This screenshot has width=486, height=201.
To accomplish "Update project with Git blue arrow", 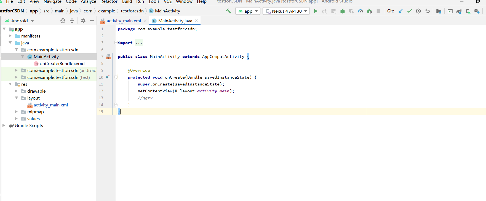I will 400,11.
